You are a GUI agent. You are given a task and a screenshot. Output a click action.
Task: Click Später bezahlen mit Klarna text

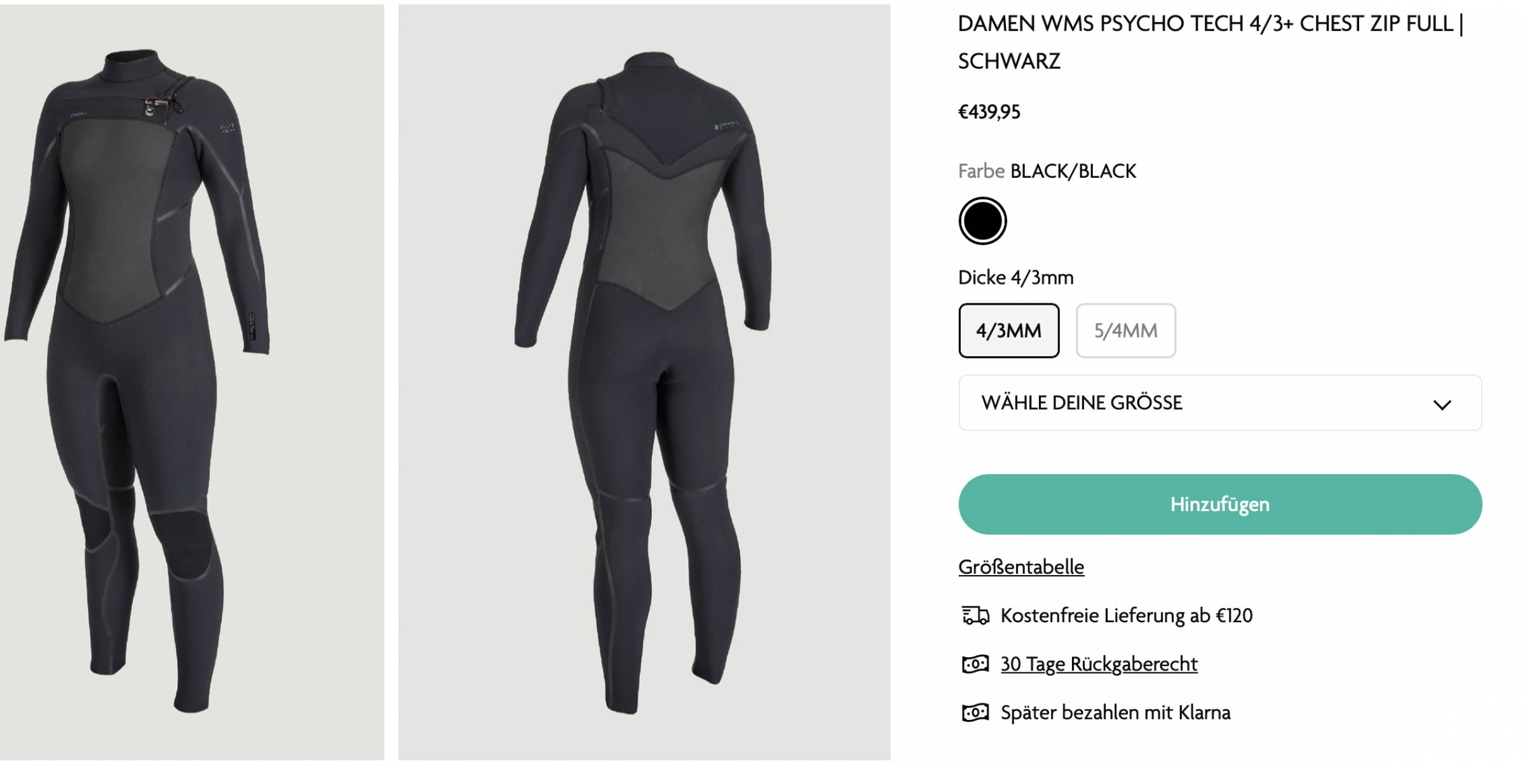[1115, 712]
